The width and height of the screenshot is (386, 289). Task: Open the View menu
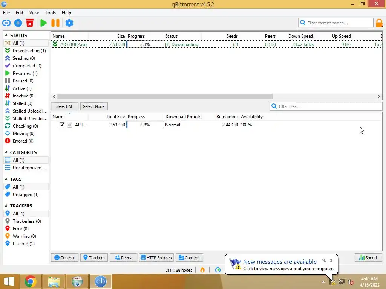[x=34, y=13]
